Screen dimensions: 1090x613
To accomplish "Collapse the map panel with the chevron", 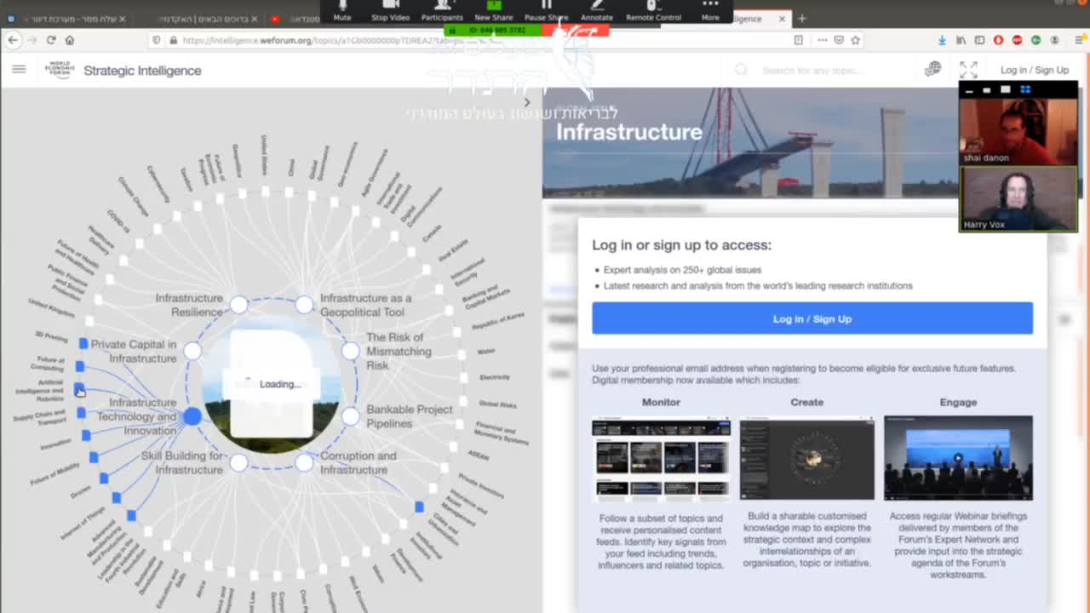I will (x=527, y=102).
